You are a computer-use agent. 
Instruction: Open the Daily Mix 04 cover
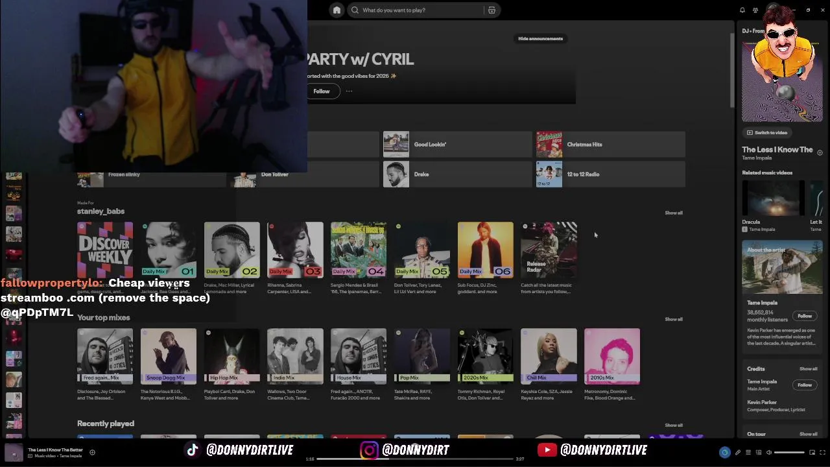point(359,250)
